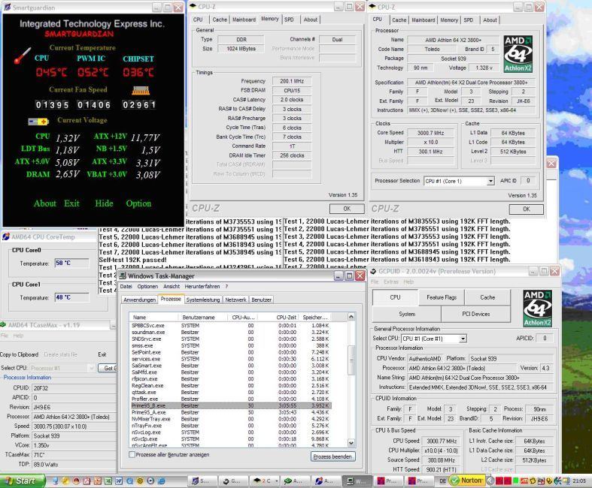Screen dimensions: 592x488
Task: Click the thermometer icon in Smartguardian
Action: pyautogui.click(x=23, y=56)
